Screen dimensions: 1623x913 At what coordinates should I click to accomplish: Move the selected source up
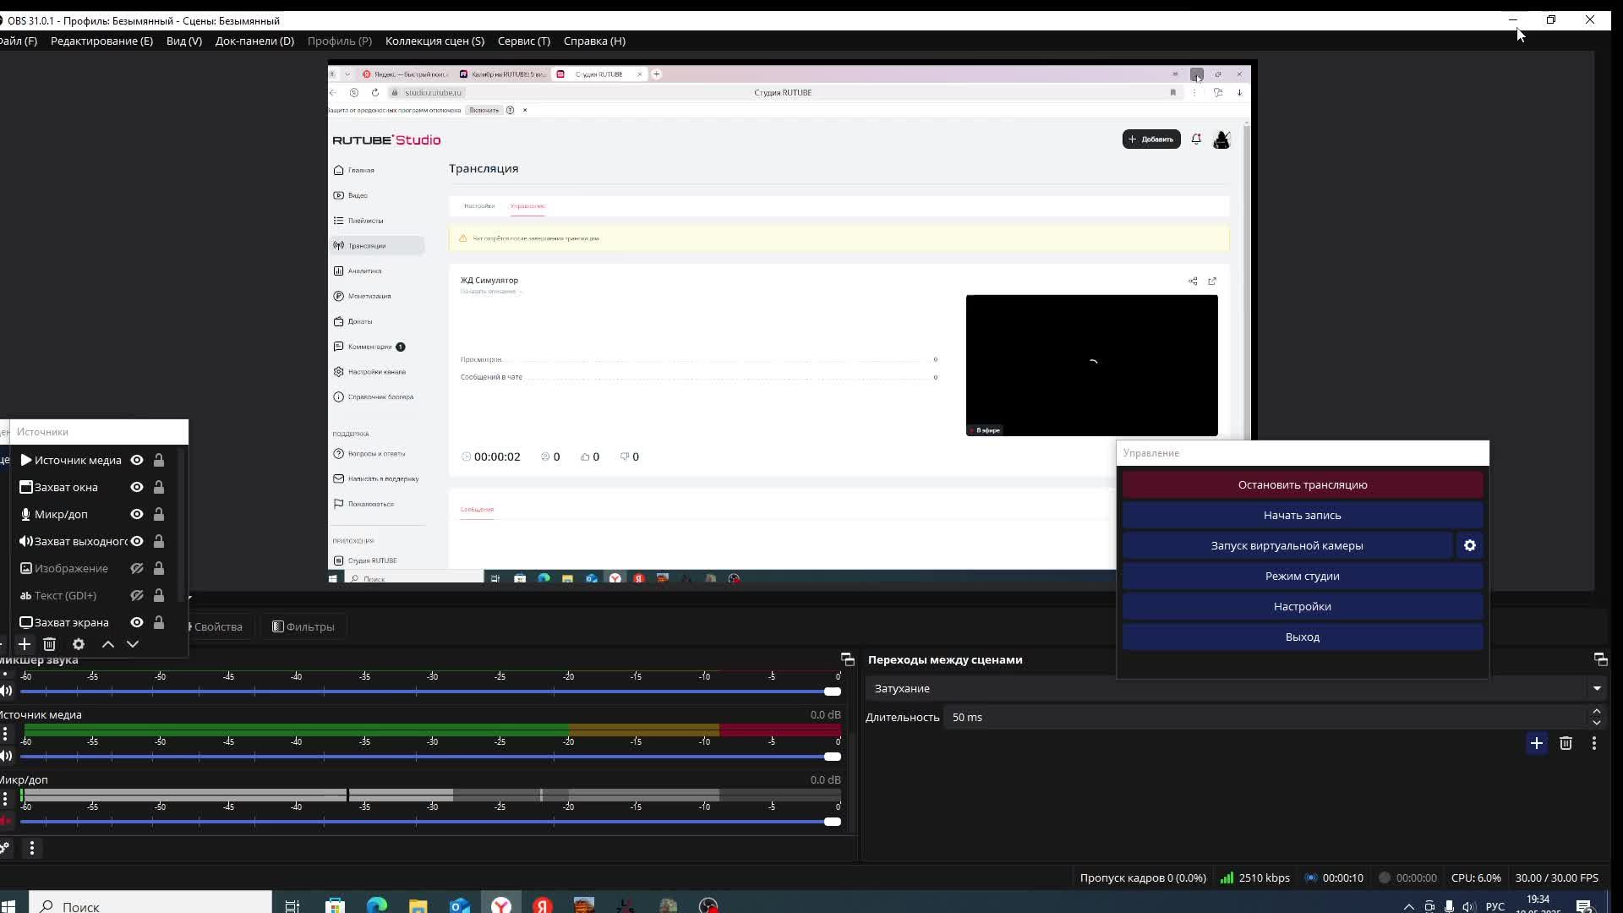pyautogui.click(x=108, y=644)
